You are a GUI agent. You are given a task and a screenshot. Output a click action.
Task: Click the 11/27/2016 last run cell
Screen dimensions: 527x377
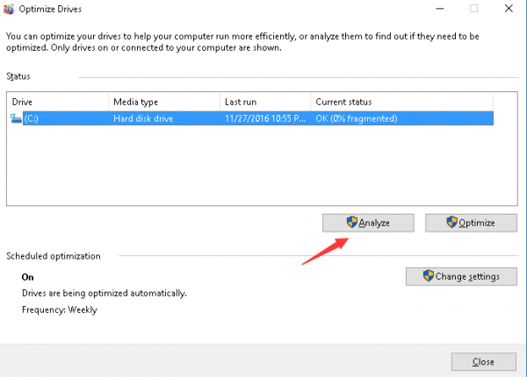coord(263,118)
